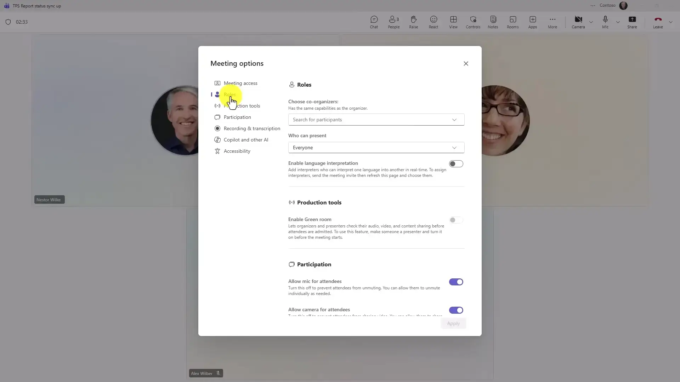The width and height of the screenshot is (680, 382).
Task: Expand the Camera options dropdown arrow
Action: [x=591, y=22]
